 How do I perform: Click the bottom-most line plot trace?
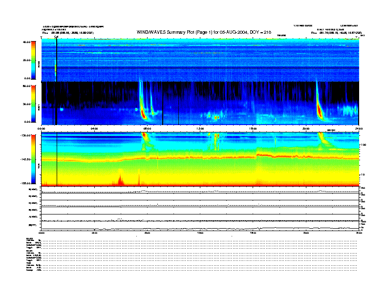[200, 228]
